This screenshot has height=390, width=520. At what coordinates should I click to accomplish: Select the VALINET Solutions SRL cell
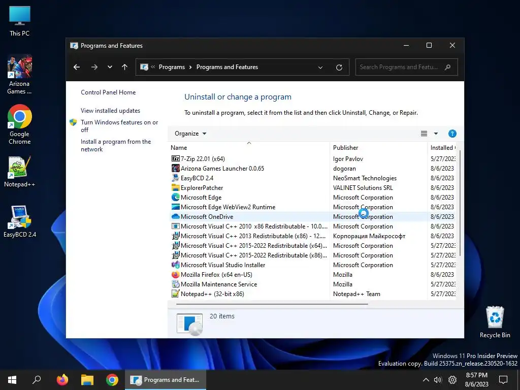363,187
